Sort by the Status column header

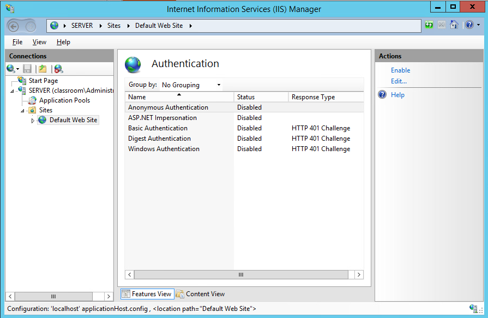click(x=261, y=97)
